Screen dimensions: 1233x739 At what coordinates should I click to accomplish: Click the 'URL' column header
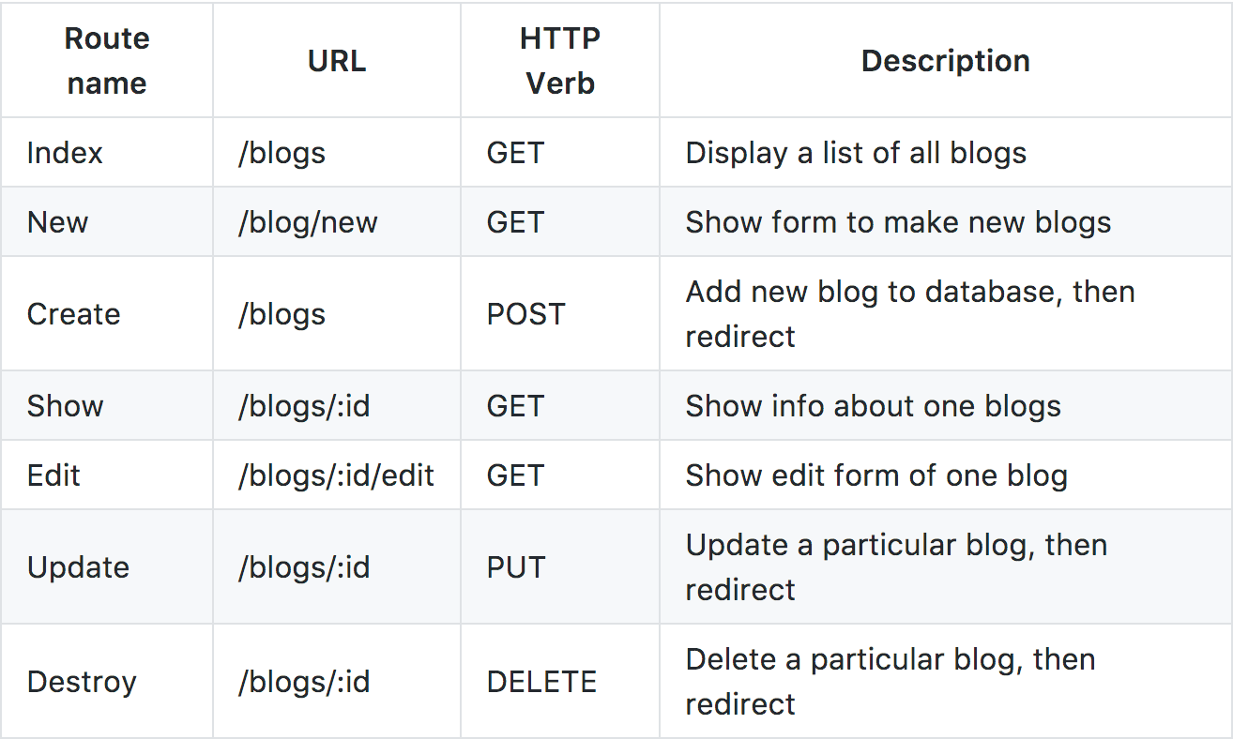click(337, 61)
